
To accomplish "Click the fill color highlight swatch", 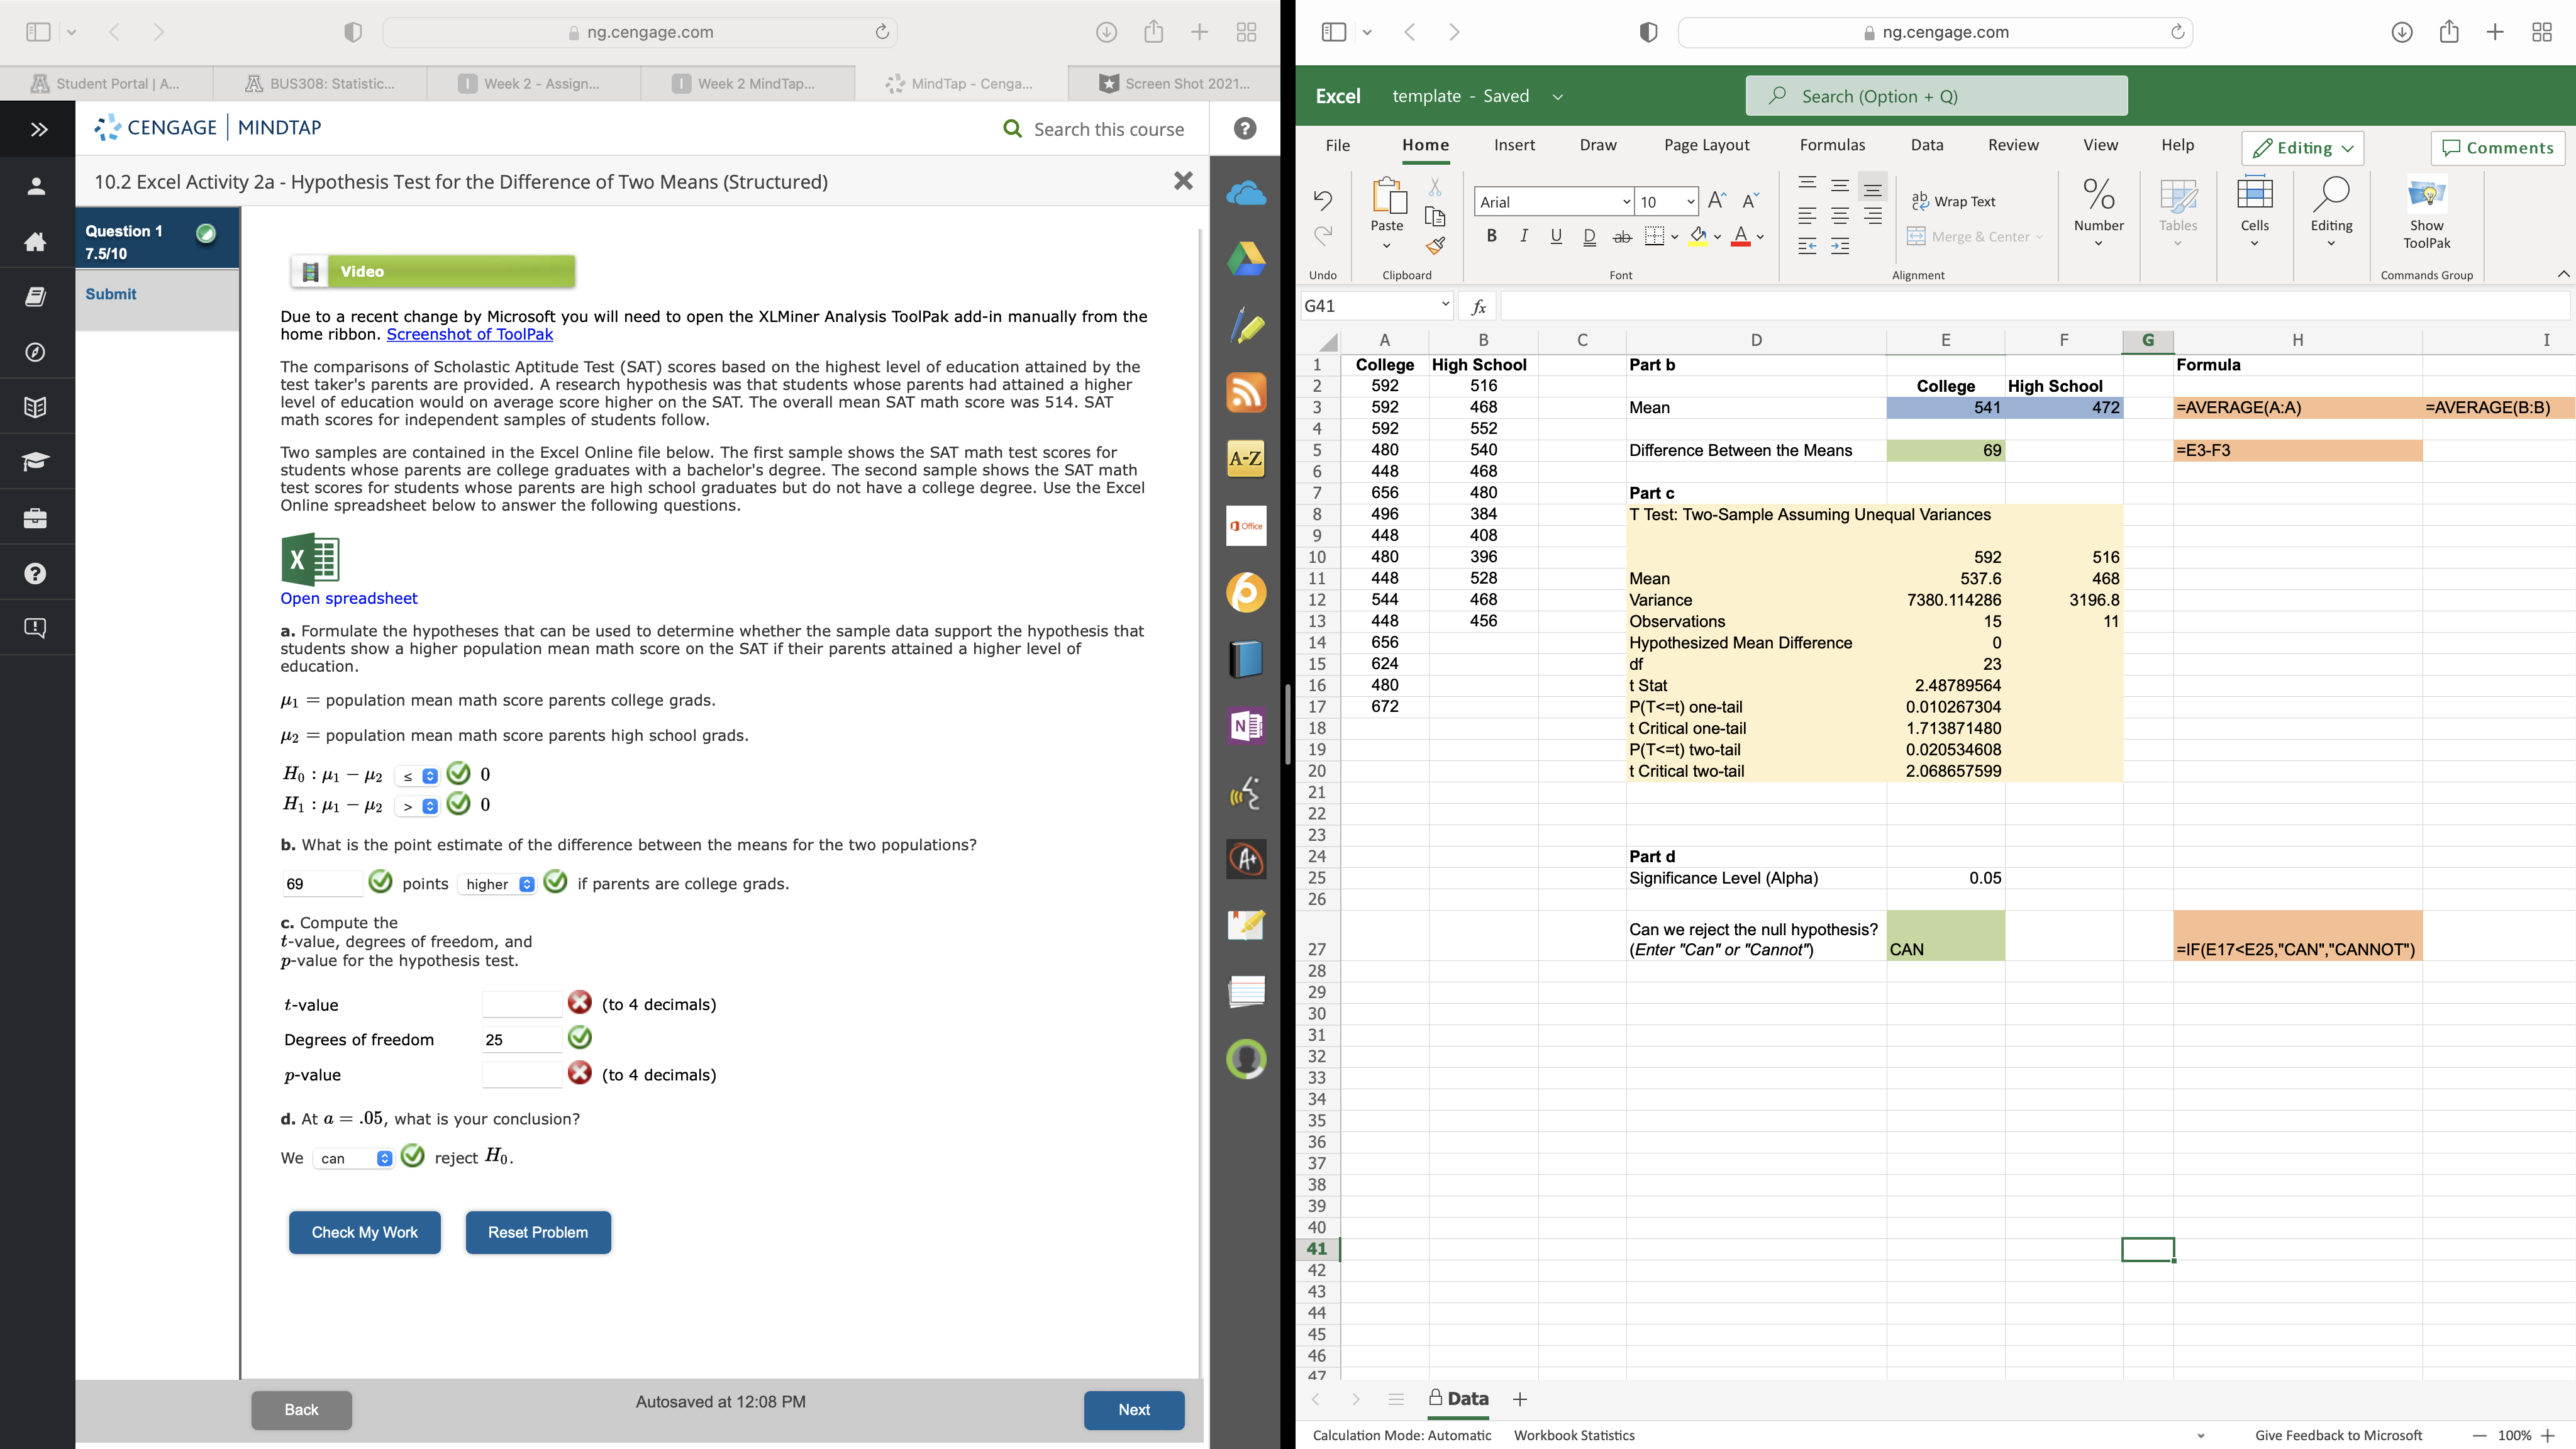I will [1697, 236].
